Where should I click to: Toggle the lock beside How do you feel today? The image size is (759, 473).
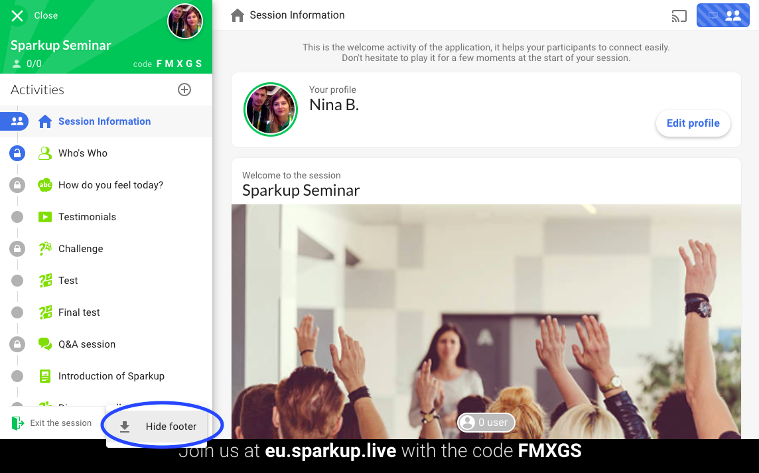coord(17,185)
